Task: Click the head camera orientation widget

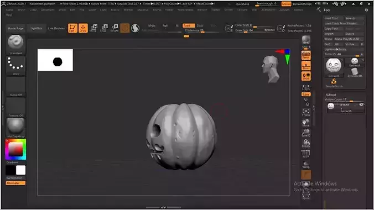Action: point(271,69)
